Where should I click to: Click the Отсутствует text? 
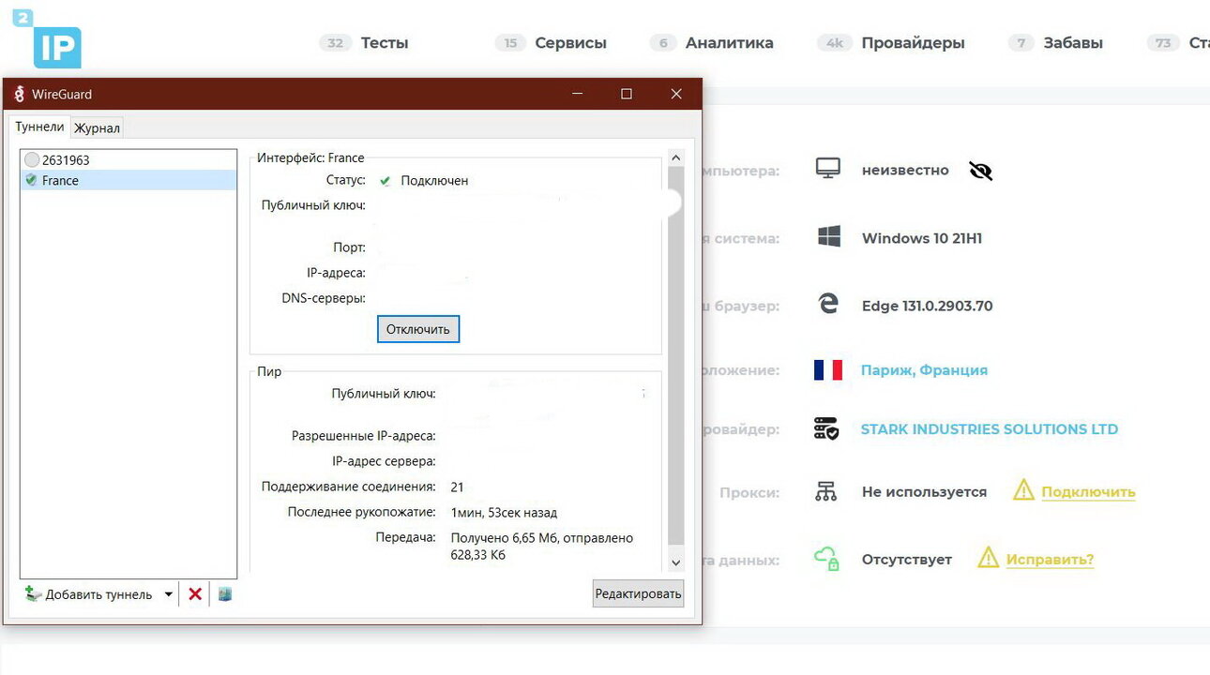click(907, 559)
